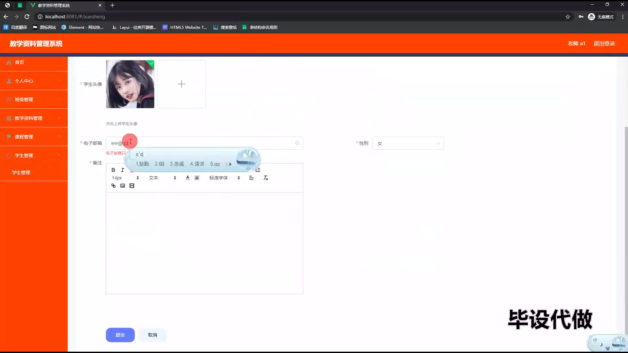Open the 搜索壁纸 bookmark
This screenshot has width=628, height=353.
[225, 27]
